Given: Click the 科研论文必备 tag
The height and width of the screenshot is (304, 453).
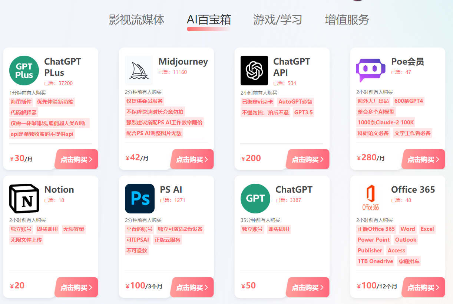Looking at the screenshot, I should [x=373, y=133].
